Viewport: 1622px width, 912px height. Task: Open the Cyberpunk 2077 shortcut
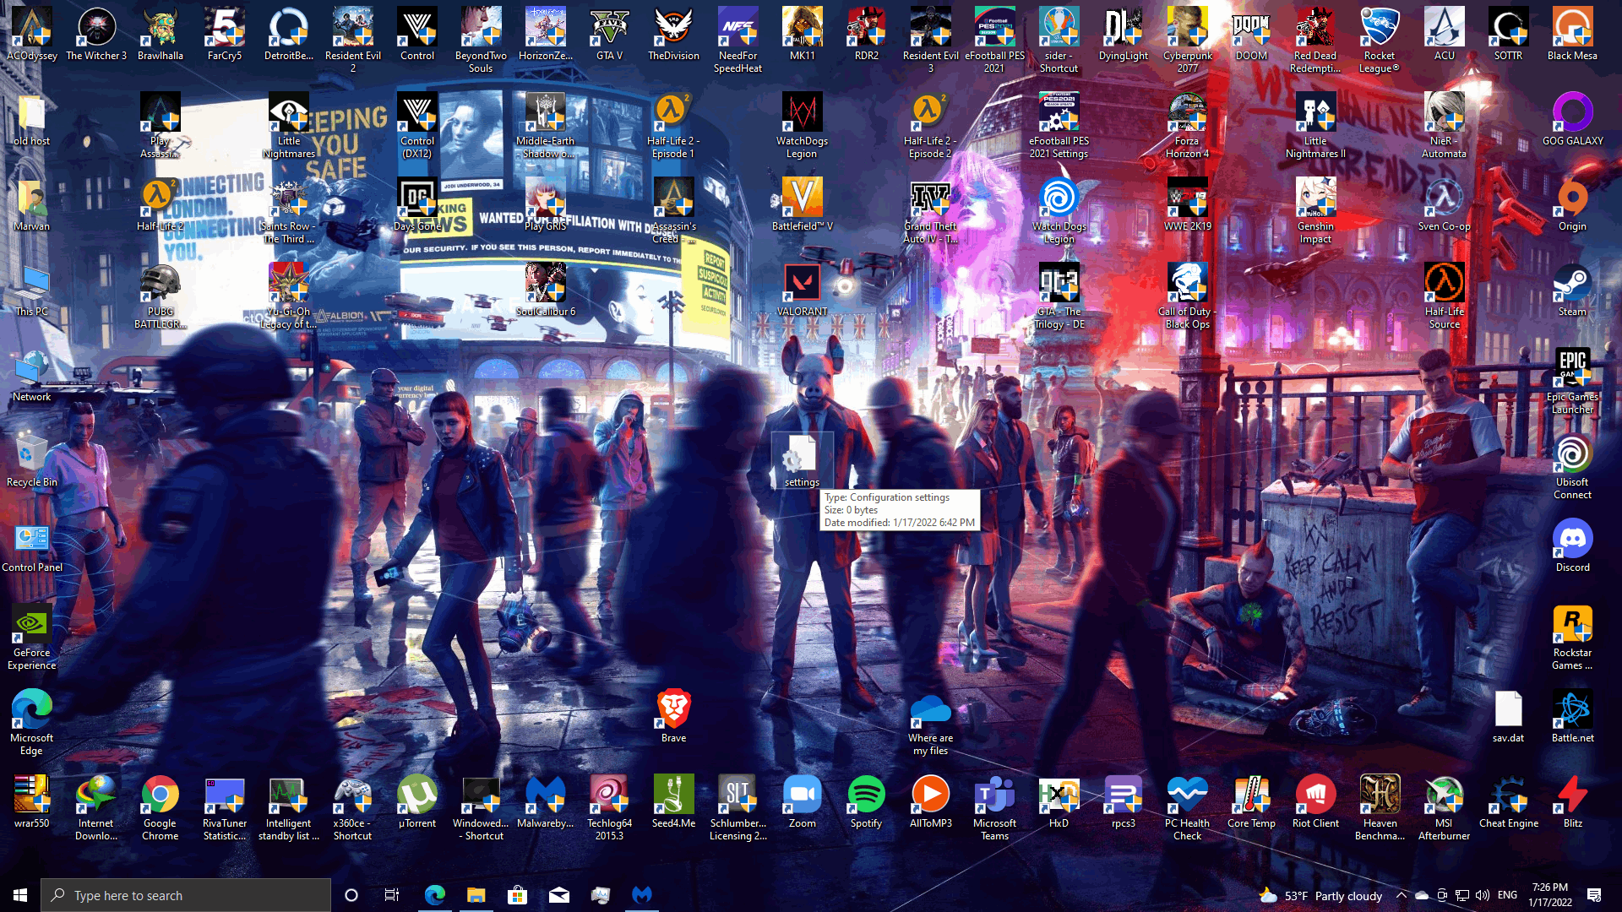[1187, 41]
